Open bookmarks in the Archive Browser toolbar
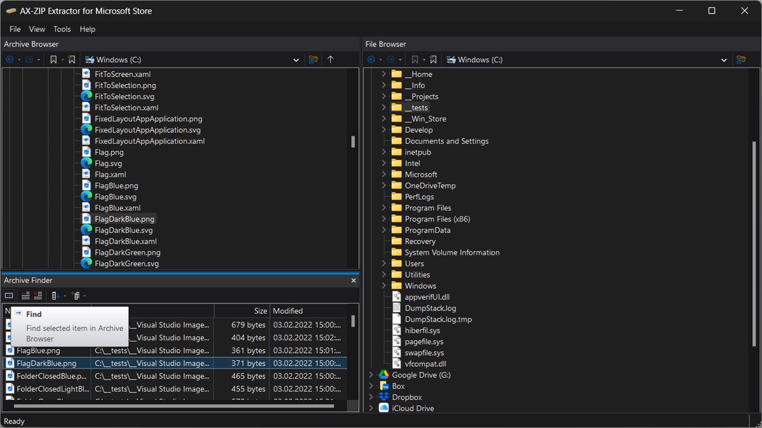 point(54,59)
